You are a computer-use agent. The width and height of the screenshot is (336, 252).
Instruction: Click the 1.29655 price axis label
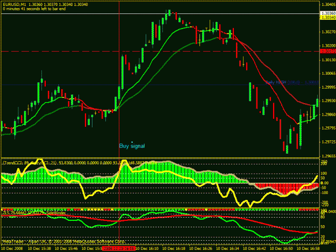328,156
